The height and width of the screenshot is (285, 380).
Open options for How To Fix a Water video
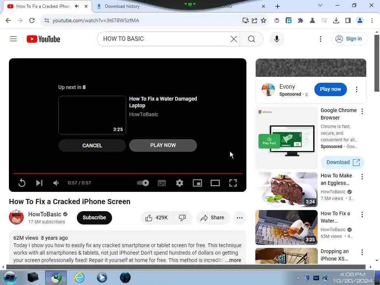pyautogui.click(x=362, y=214)
